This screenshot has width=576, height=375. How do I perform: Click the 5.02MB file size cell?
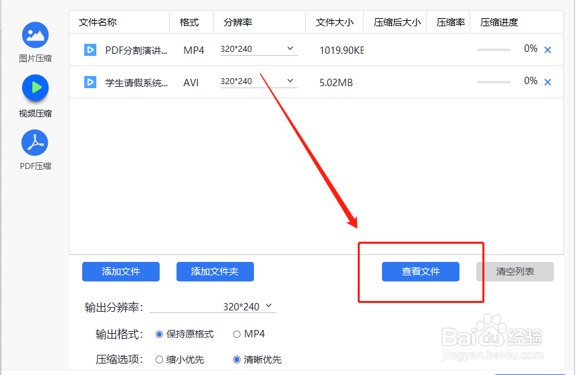click(x=336, y=83)
